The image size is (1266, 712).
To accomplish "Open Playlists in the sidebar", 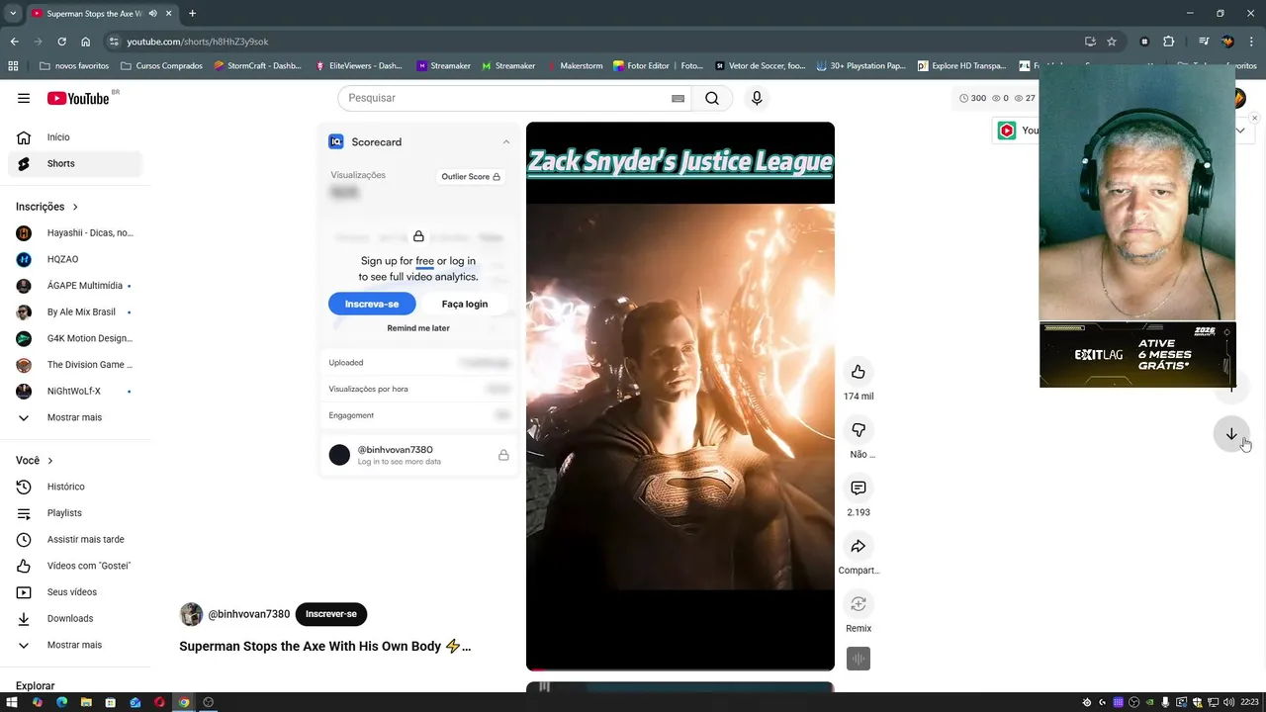I will [75, 513].
